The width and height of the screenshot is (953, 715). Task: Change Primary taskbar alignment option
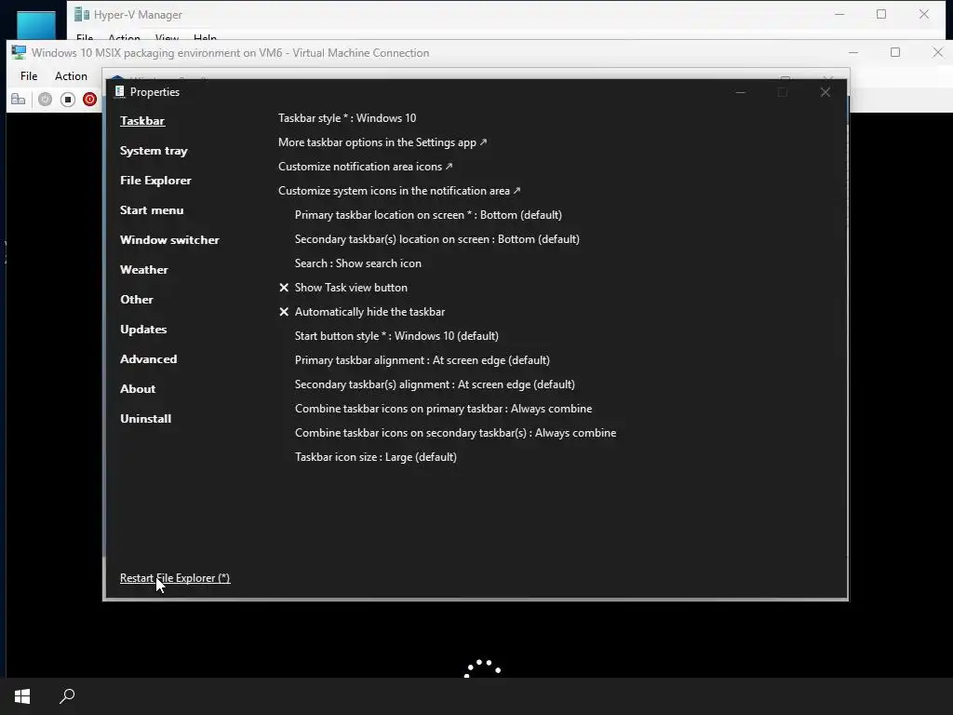tap(423, 360)
